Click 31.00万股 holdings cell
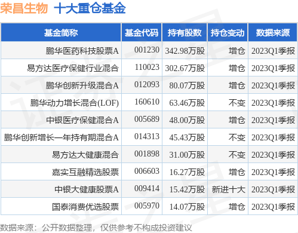Viewport: 298px width, 233px height. coord(187,155)
